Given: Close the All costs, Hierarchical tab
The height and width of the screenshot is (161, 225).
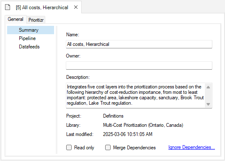Looking at the screenshot, I should 76,7.
